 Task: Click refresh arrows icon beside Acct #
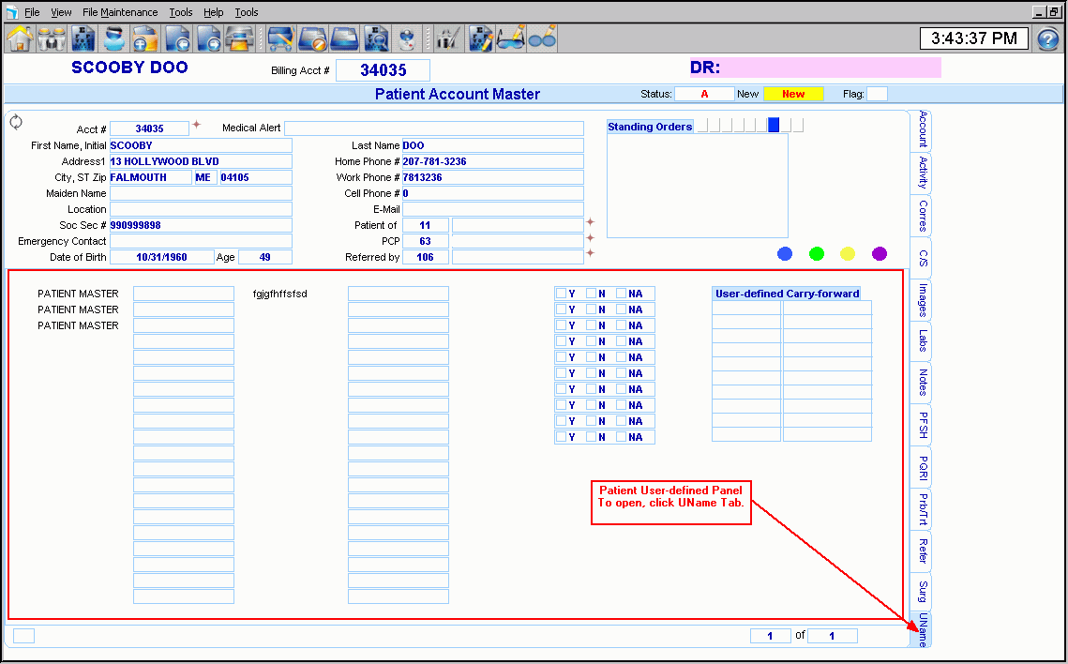16,123
